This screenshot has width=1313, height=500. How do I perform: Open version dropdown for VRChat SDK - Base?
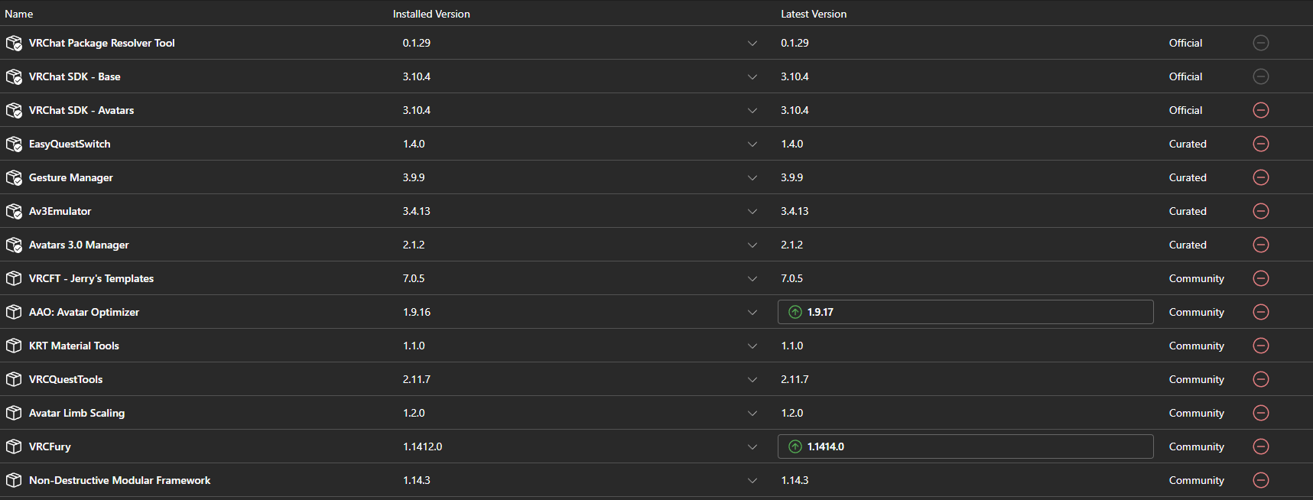click(x=752, y=77)
